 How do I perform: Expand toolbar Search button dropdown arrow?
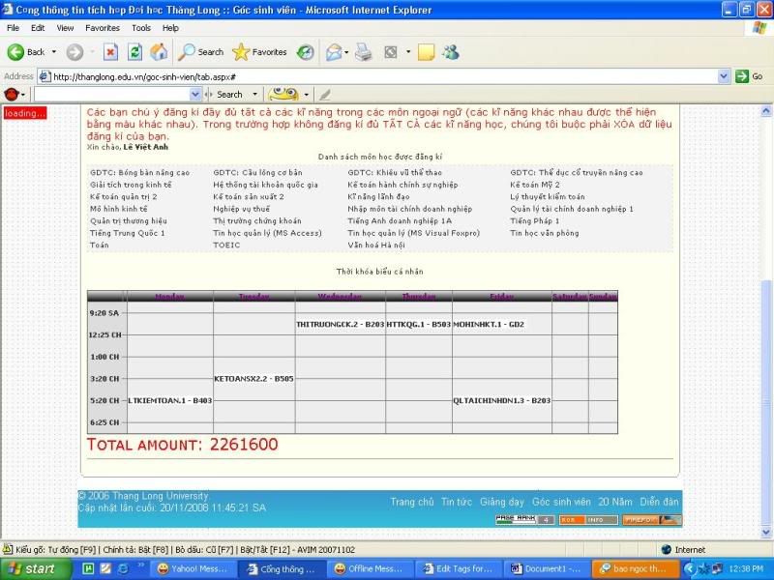coord(254,94)
